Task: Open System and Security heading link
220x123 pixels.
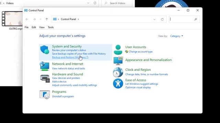Action: [x=67, y=46]
